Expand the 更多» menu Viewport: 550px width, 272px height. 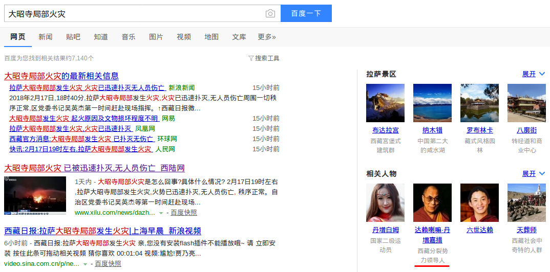(x=267, y=37)
